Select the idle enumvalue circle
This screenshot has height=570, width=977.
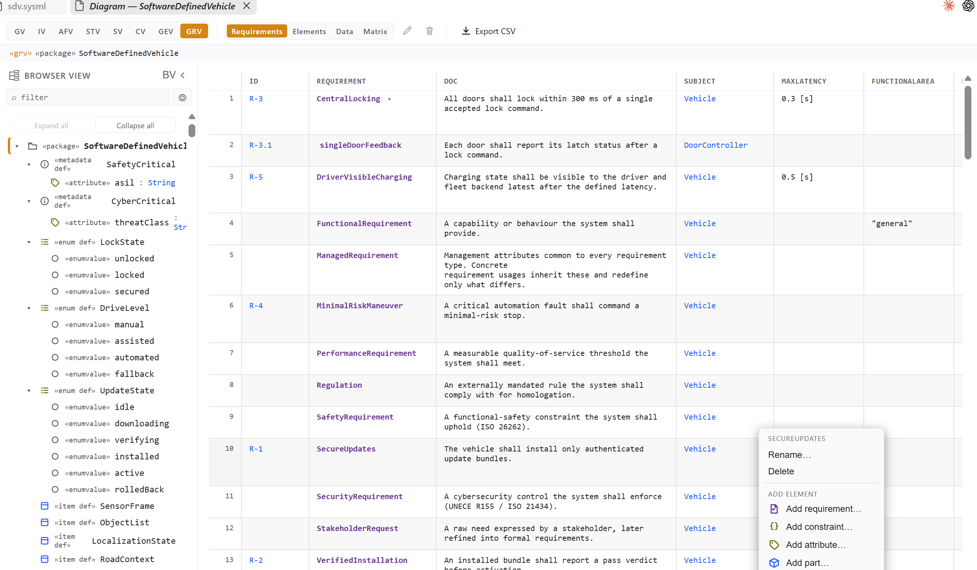click(55, 407)
